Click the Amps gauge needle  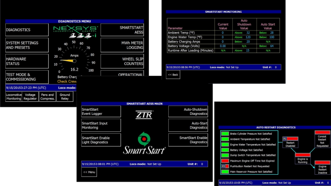pyautogui.click(x=68, y=61)
